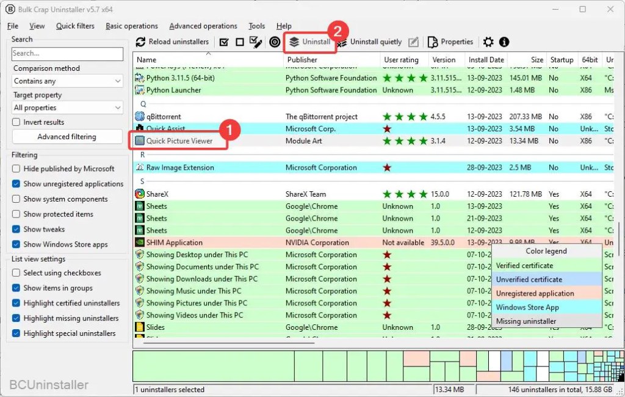Open the View menu

(37, 26)
